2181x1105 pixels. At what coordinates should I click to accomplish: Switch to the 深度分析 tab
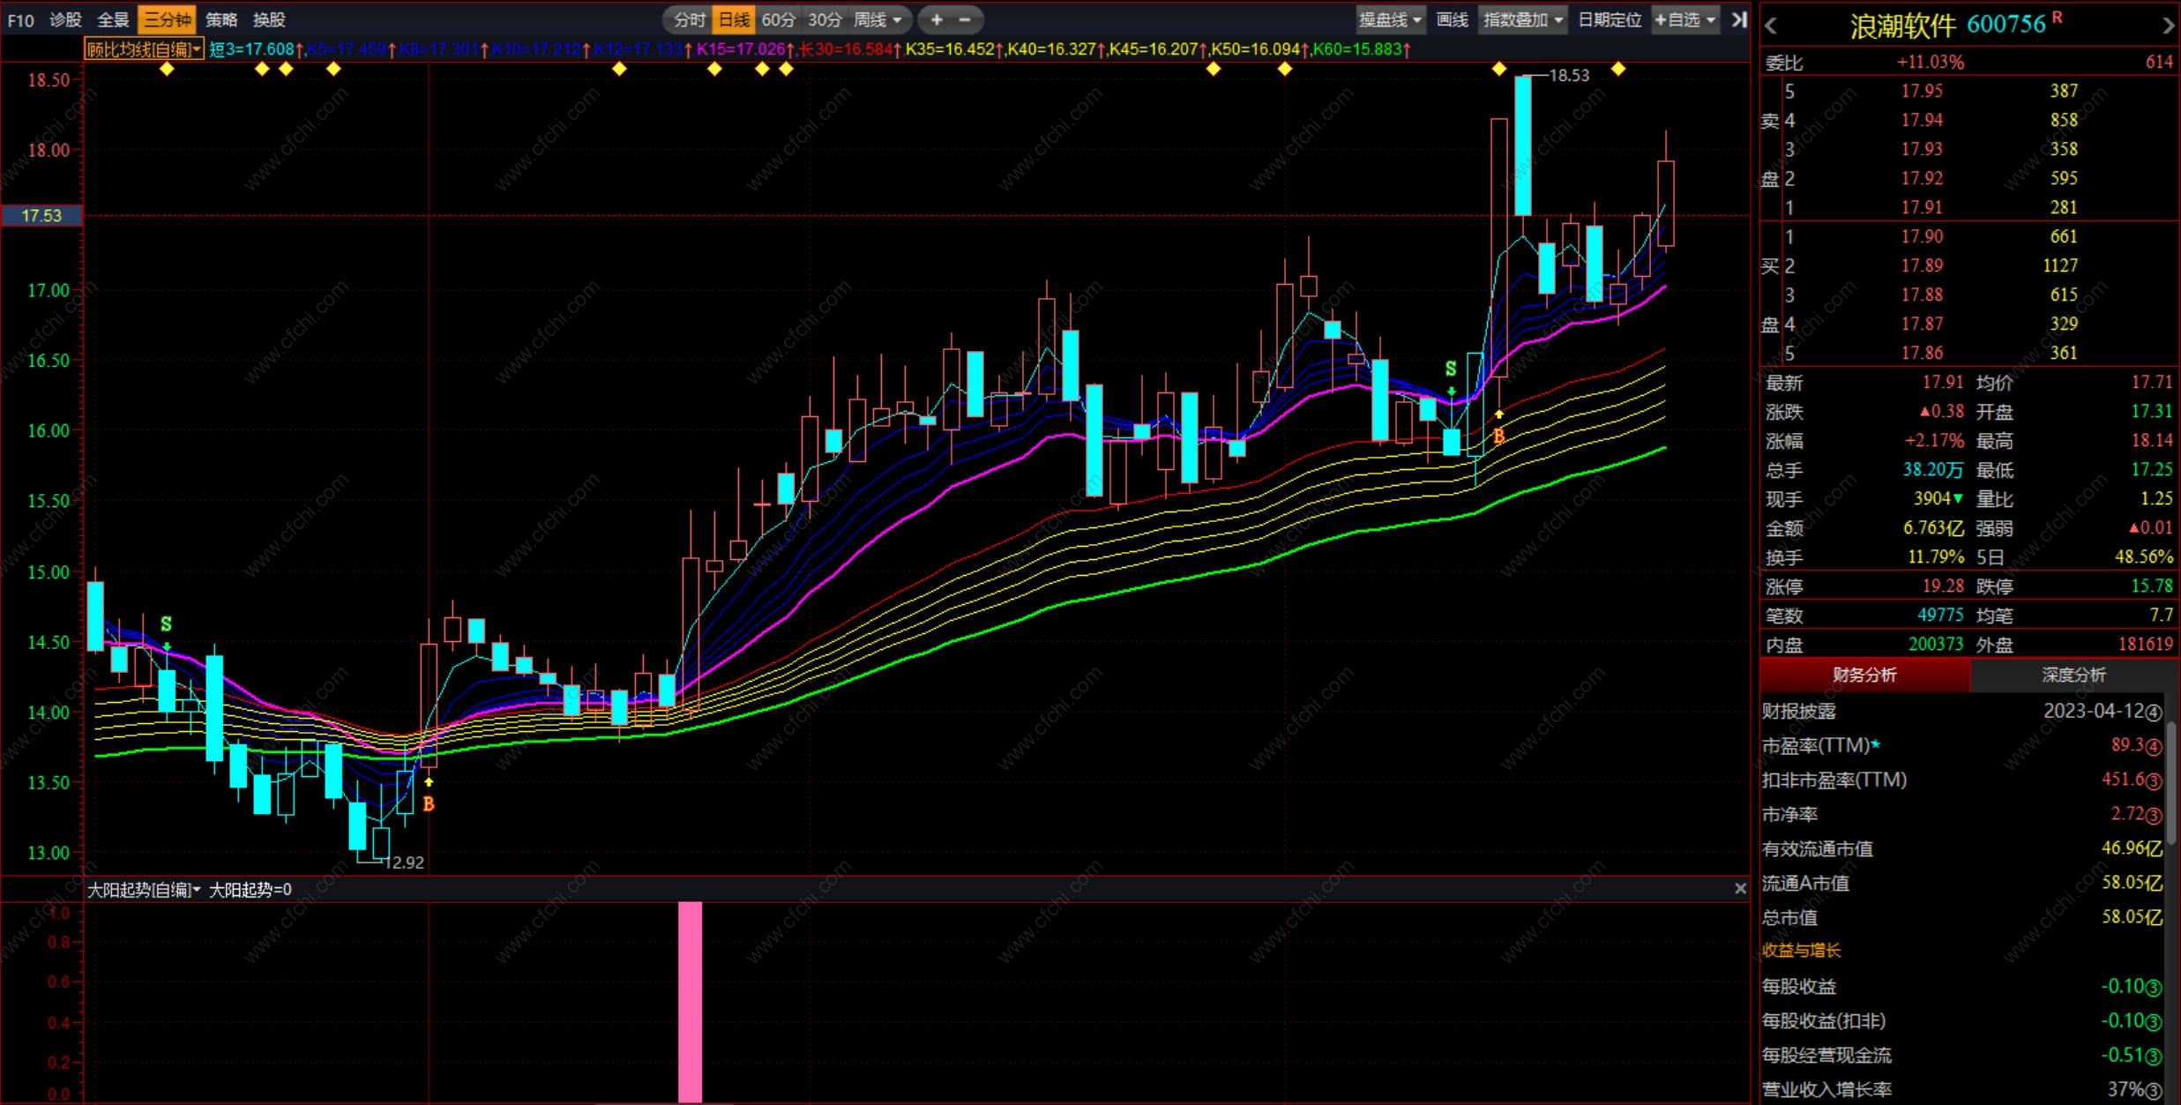click(2073, 675)
